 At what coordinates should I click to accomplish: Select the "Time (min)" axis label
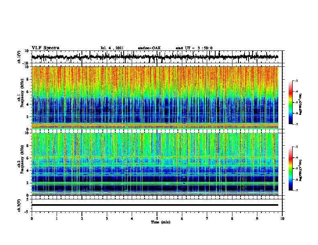coord(161,222)
